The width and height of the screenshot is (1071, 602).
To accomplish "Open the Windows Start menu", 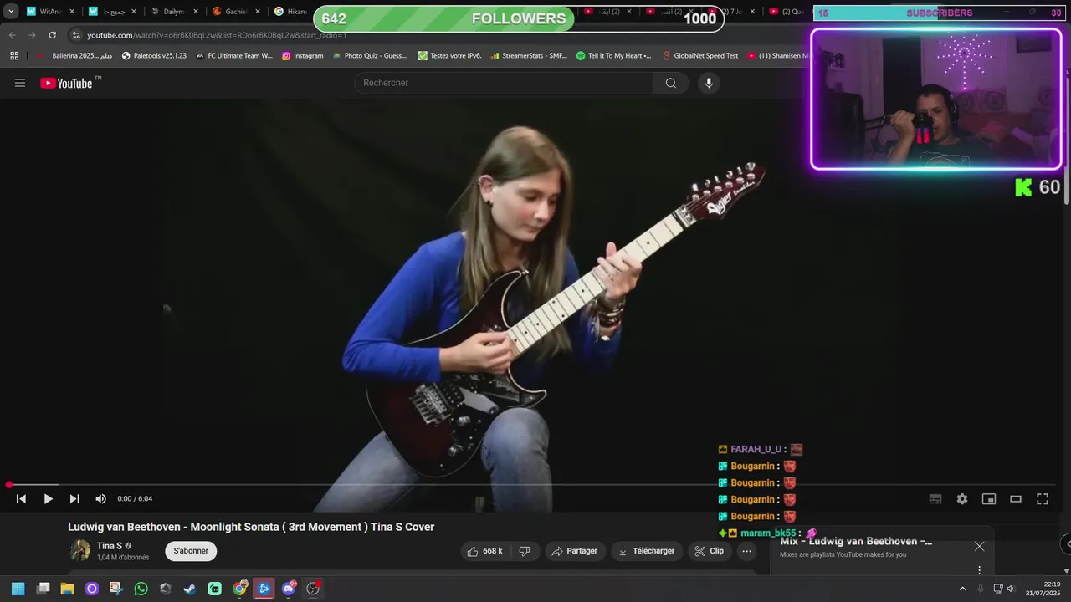I will (18, 589).
